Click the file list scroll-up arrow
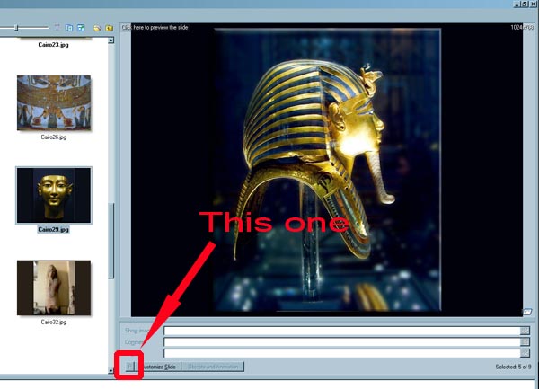539x389 pixels. click(110, 40)
